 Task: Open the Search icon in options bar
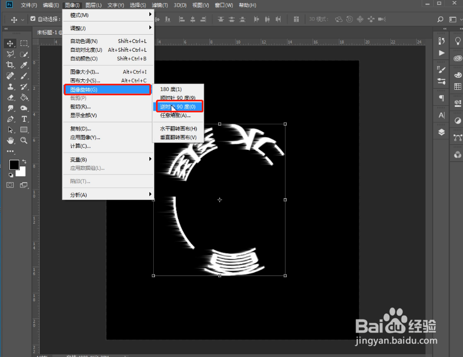pyautogui.click(x=440, y=19)
